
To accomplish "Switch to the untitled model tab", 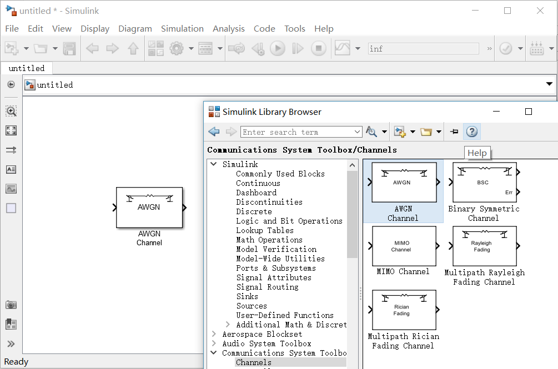I will [27, 68].
